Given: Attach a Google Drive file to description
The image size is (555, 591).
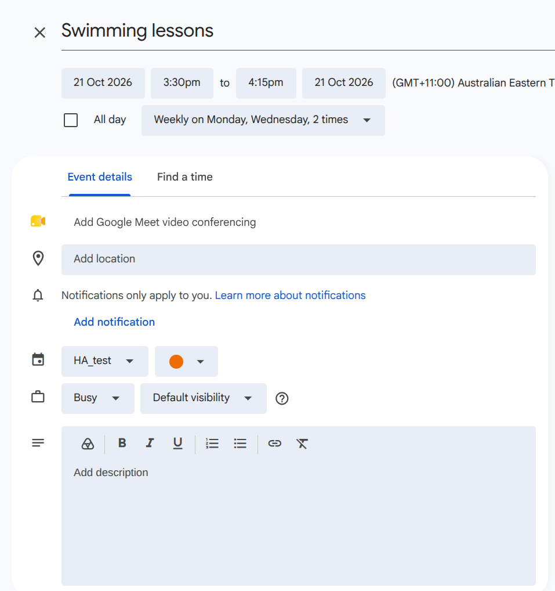Looking at the screenshot, I should pyautogui.click(x=88, y=444).
